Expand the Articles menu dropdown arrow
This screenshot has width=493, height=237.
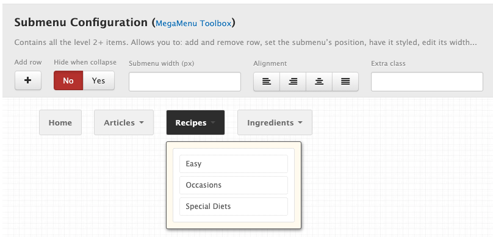tap(142, 122)
